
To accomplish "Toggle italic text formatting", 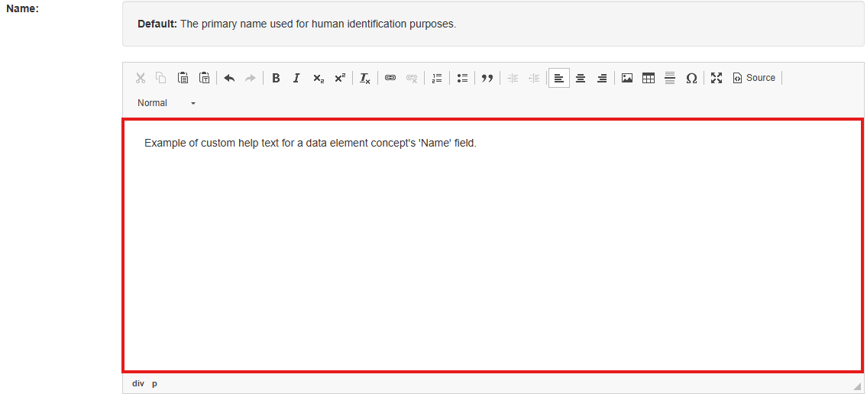I will pyautogui.click(x=296, y=78).
